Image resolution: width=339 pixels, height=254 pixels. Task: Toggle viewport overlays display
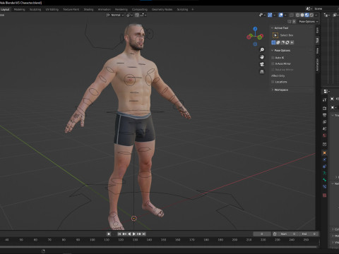coord(281,15)
